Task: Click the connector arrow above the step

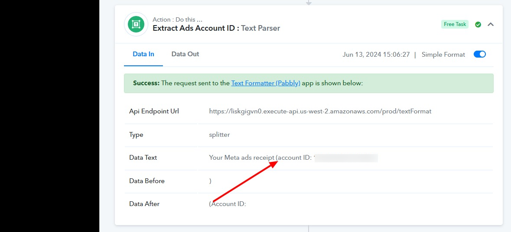Action: (x=309, y=2)
